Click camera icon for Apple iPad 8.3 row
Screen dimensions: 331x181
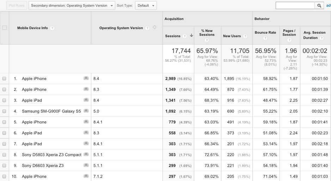[86, 133]
